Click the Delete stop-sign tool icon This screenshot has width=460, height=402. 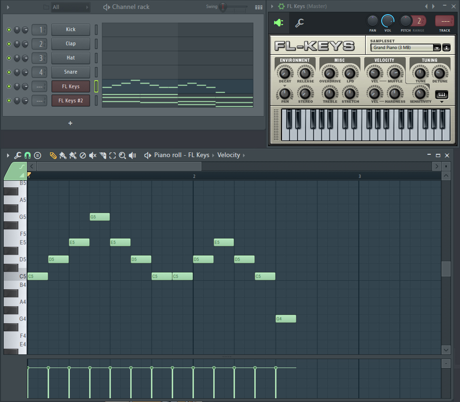(83, 155)
